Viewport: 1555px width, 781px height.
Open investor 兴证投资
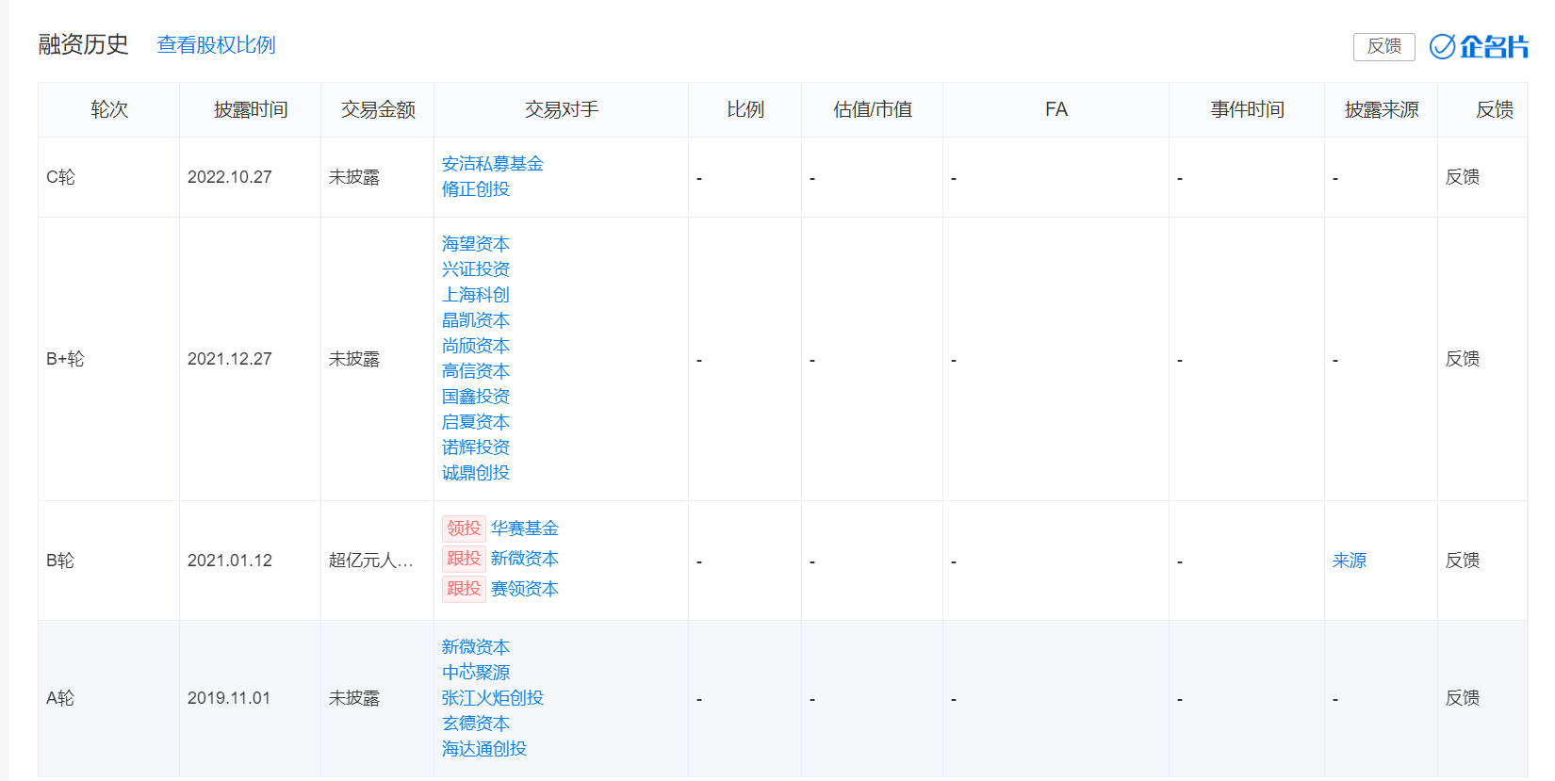[476, 269]
